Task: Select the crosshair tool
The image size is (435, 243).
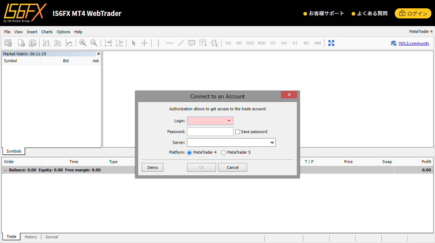Action: (x=144, y=43)
